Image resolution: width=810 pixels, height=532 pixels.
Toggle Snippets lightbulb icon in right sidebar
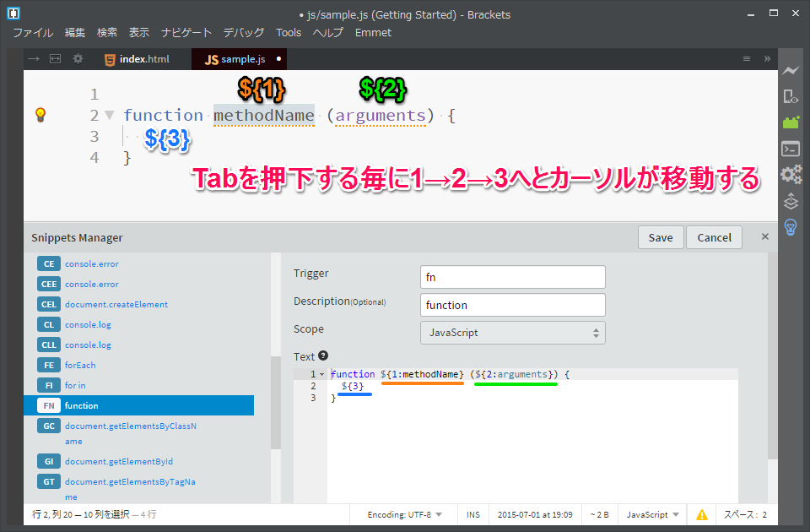pyautogui.click(x=791, y=227)
